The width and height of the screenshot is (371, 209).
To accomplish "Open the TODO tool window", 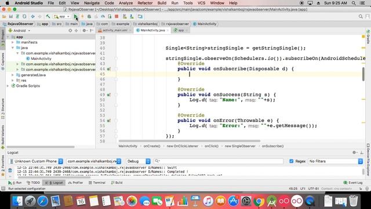I will (33, 183).
